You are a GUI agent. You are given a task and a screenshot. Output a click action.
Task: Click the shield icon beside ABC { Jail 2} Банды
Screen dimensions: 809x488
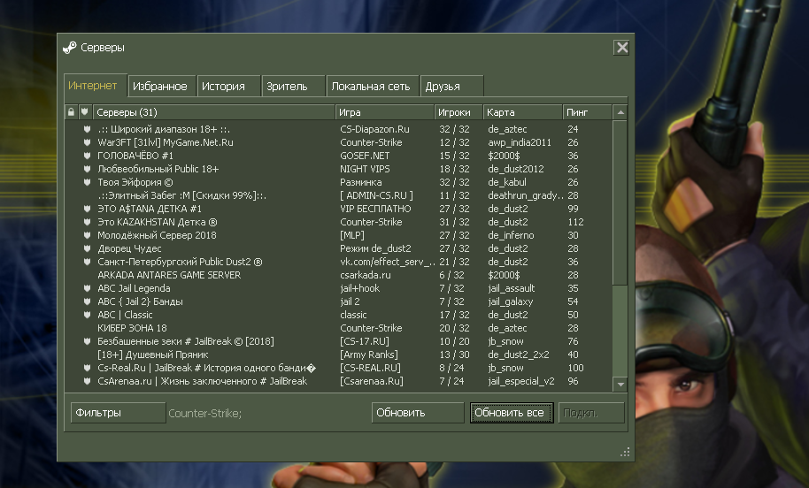click(88, 301)
